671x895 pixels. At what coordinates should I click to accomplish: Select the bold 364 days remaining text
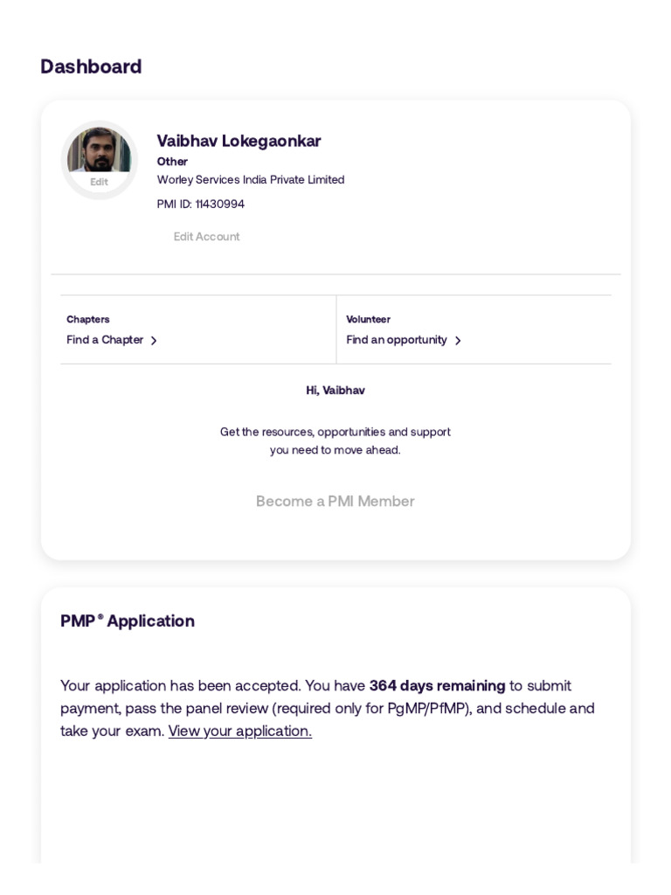437,685
